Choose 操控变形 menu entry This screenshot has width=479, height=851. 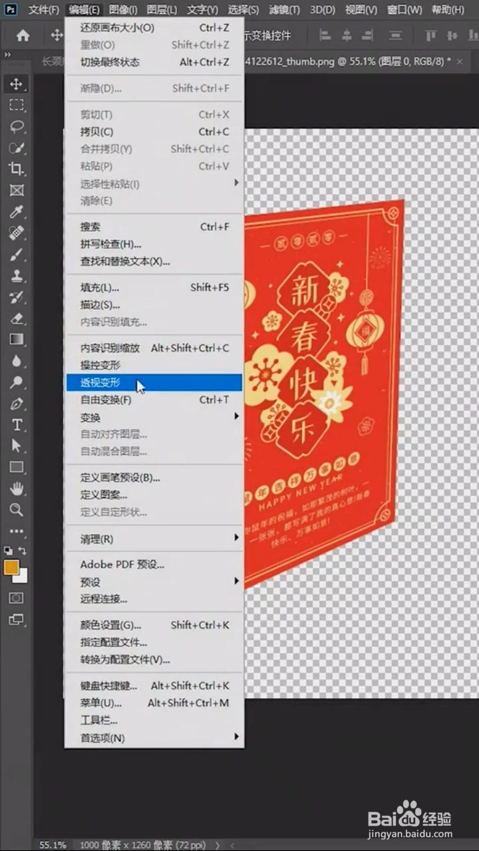point(154,365)
